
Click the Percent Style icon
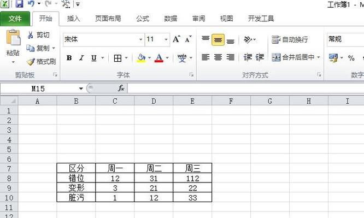(x=351, y=58)
